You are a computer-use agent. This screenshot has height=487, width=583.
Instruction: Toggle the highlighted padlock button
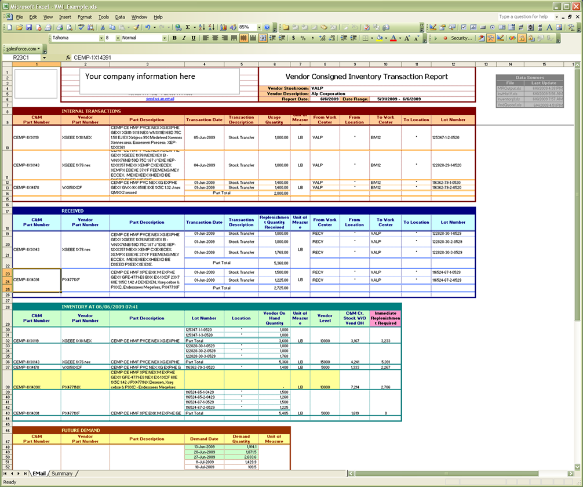pyautogui.click(x=522, y=38)
